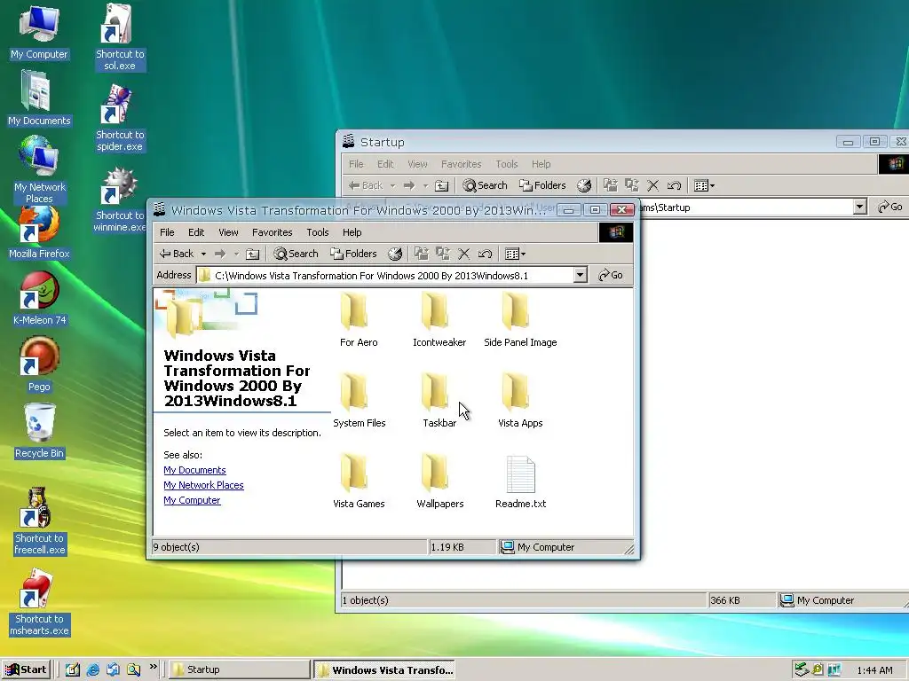Select the My Computer desktop icon
Screen dimensions: 909x681
tap(39, 33)
